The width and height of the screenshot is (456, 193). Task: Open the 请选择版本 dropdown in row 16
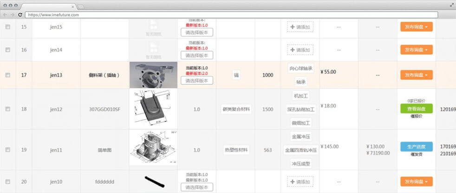click(x=197, y=55)
